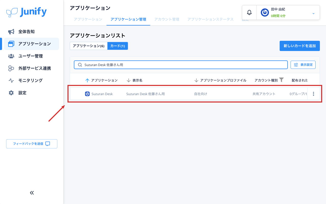This screenshot has height=204, width=326.
Task: Switch to アプリケーションステータス tab
Action: (x=210, y=19)
